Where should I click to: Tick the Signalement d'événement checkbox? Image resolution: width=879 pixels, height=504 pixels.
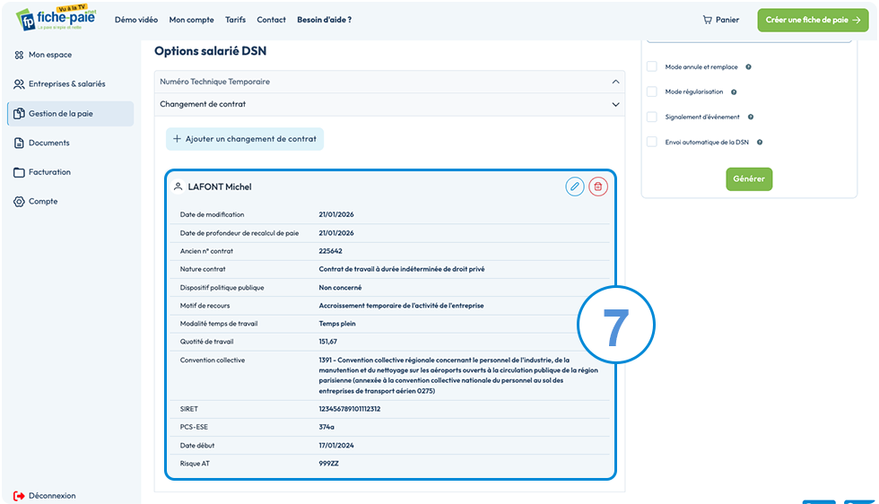click(652, 117)
